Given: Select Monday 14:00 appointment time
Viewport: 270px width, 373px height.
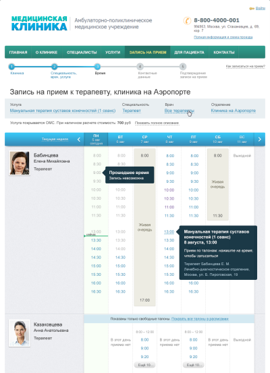Looking at the screenshot, I should coord(97,249).
